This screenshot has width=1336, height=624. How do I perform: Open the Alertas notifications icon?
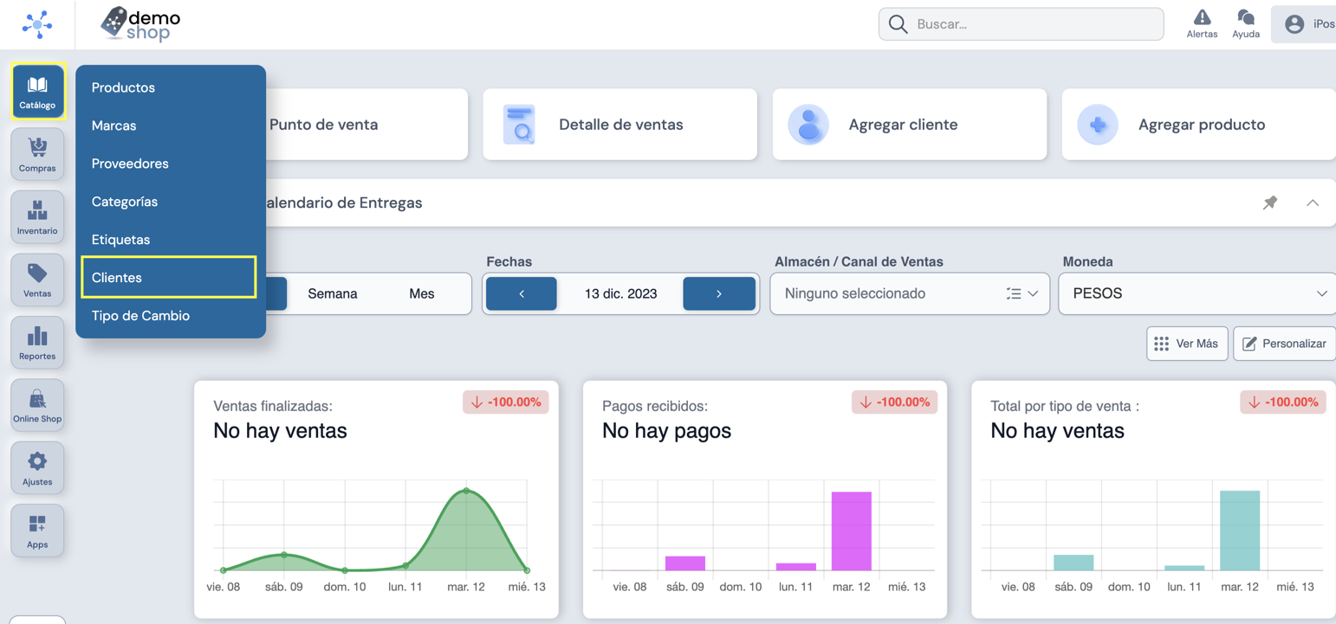(x=1202, y=24)
